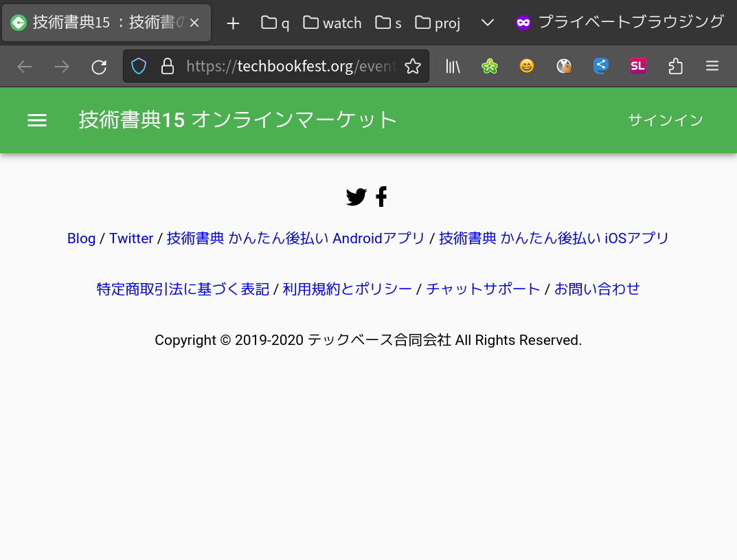737x560 pixels.
Task: Open the proj bookmarks folder
Action: pos(438,23)
